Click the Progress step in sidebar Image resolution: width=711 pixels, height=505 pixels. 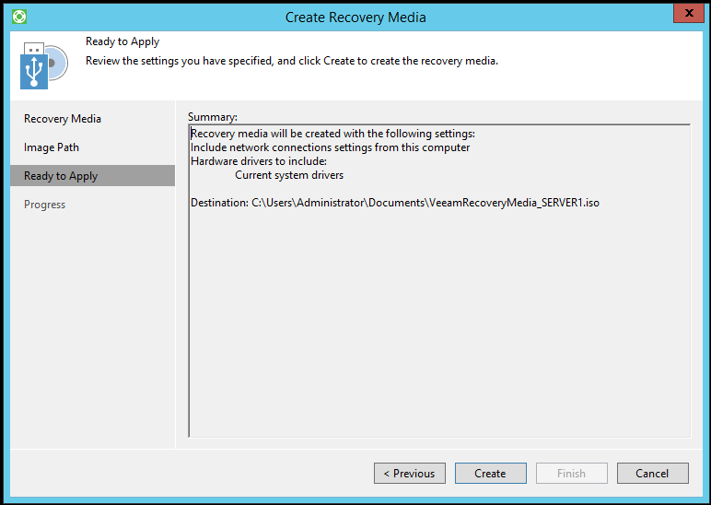(x=44, y=205)
